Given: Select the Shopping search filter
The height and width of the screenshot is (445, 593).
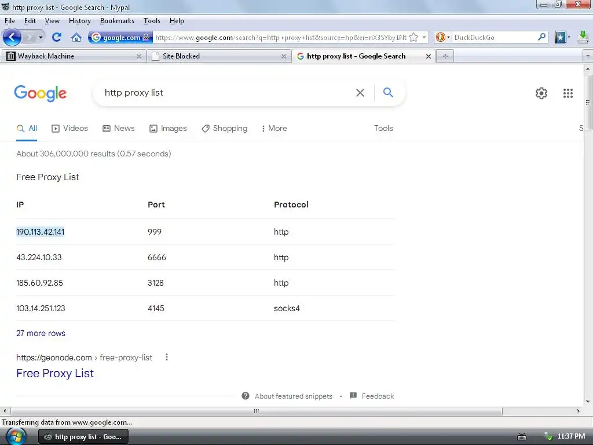Looking at the screenshot, I should [224, 128].
